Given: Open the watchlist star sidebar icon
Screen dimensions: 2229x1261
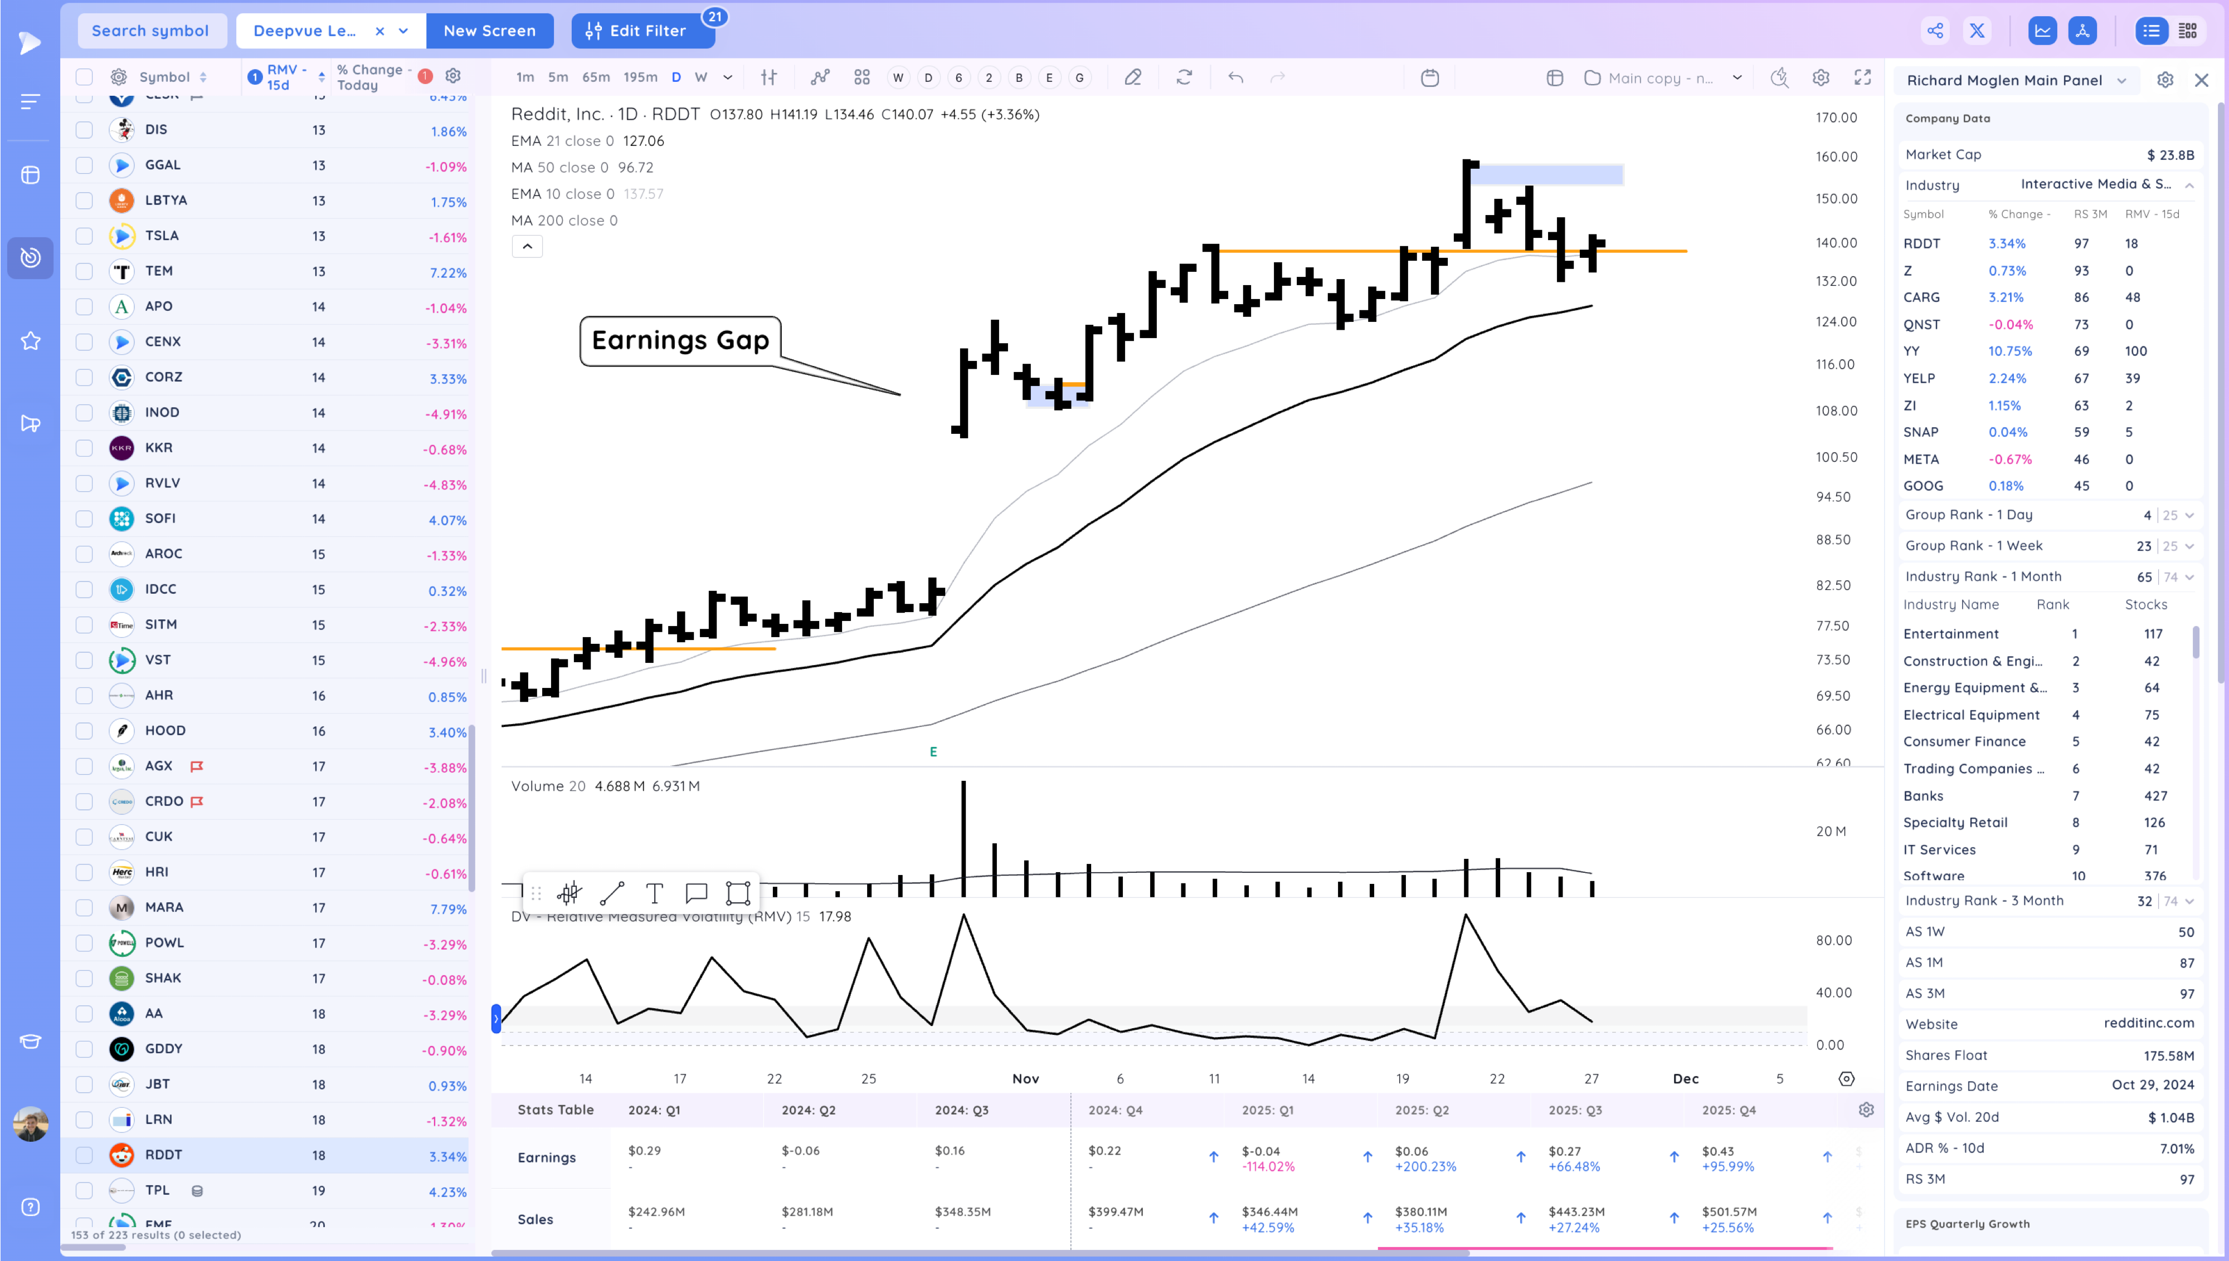Looking at the screenshot, I should tap(30, 340).
